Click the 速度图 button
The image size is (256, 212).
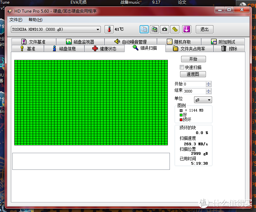(x=193, y=74)
